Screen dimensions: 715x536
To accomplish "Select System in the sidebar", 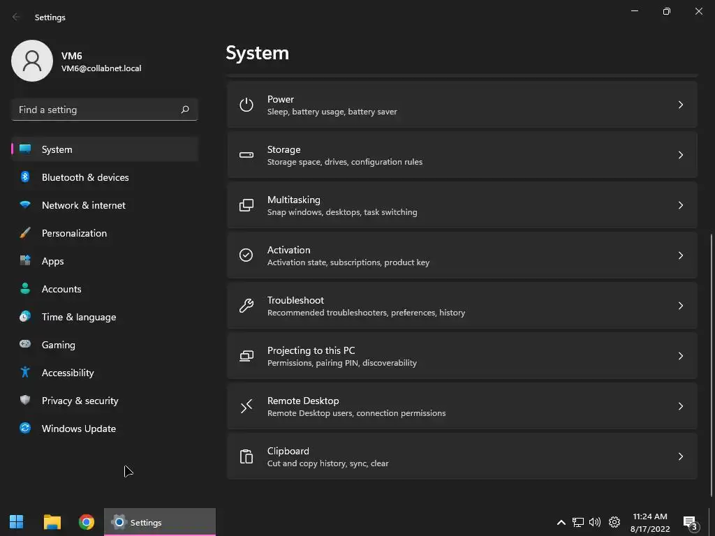I will click(105, 149).
